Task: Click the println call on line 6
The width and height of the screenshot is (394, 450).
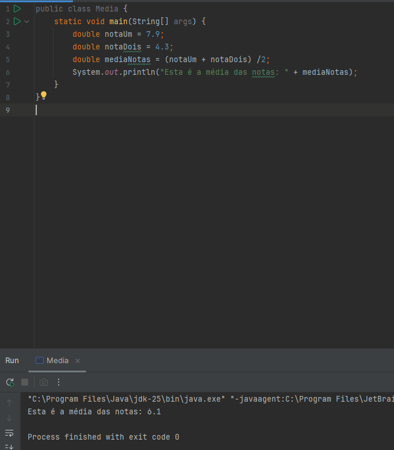Action: point(139,72)
